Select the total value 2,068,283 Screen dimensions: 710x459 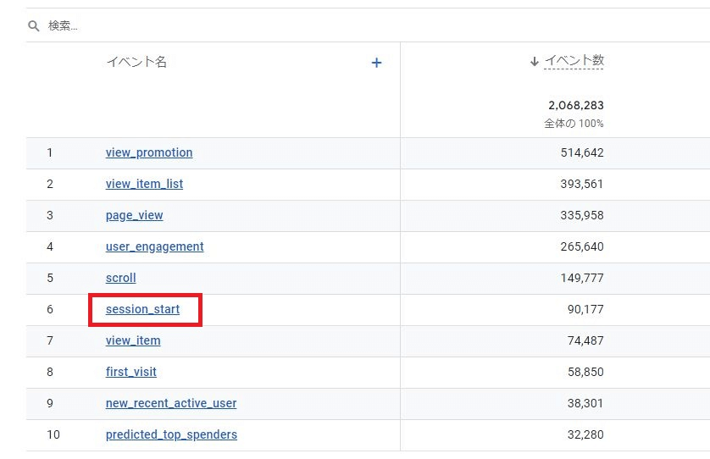click(576, 106)
